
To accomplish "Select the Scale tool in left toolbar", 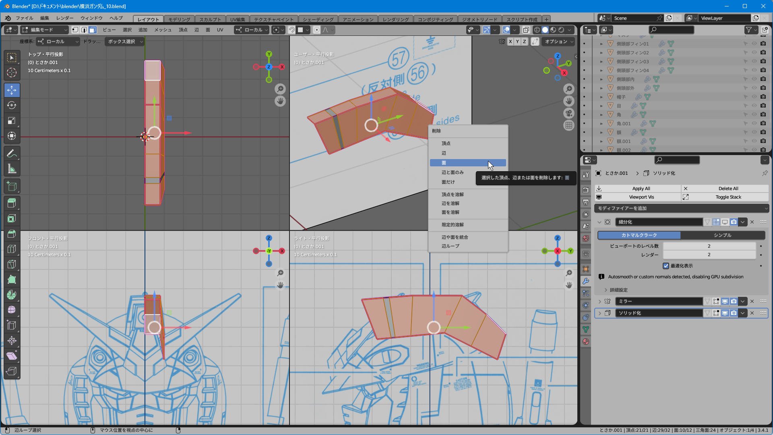I will click(x=12, y=121).
